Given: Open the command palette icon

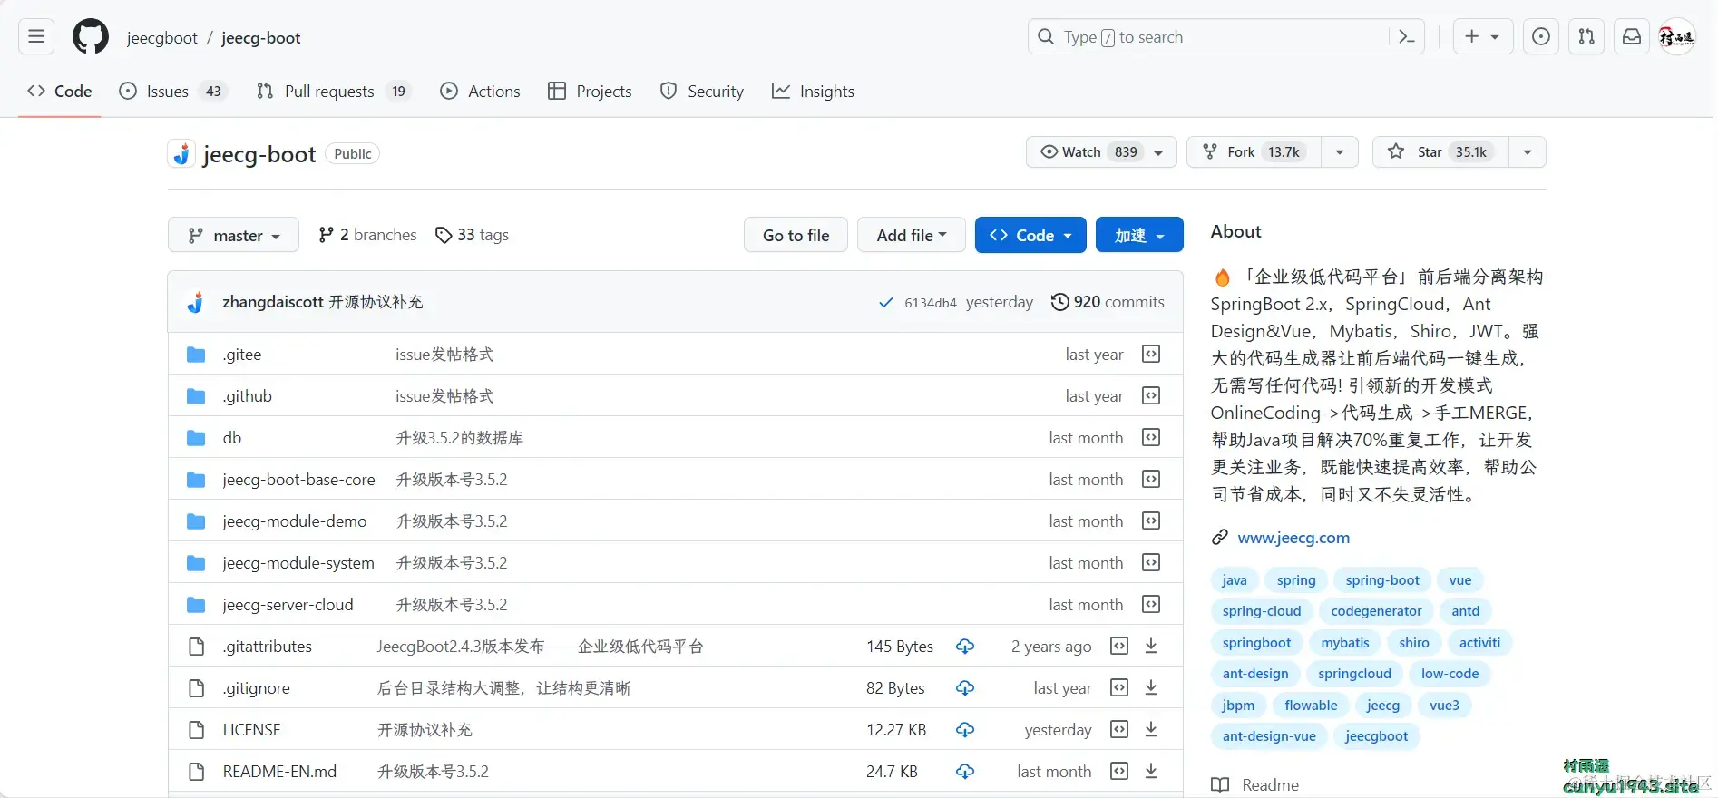Looking at the screenshot, I should point(1407,37).
